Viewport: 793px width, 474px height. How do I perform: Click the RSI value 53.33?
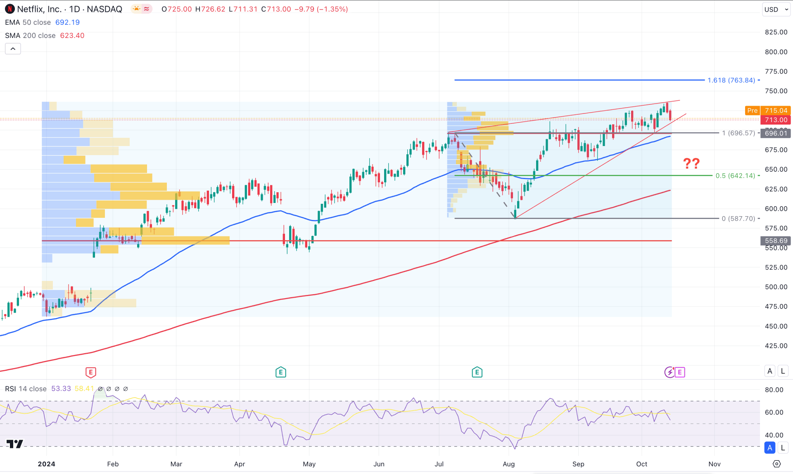pos(61,389)
